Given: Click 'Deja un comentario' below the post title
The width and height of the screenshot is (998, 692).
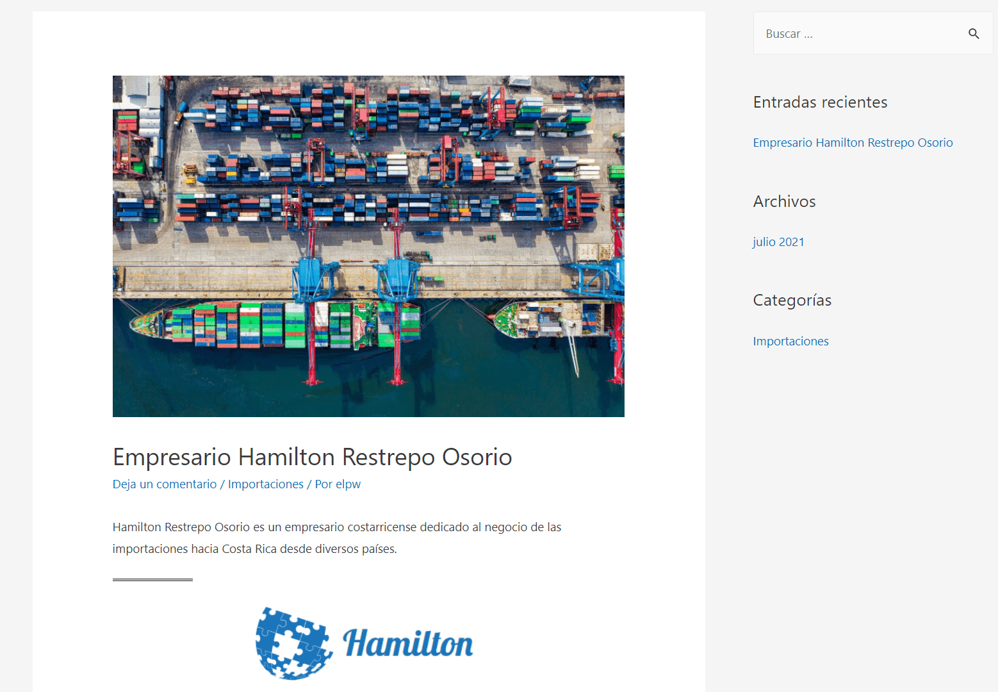Looking at the screenshot, I should click(164, 484).
